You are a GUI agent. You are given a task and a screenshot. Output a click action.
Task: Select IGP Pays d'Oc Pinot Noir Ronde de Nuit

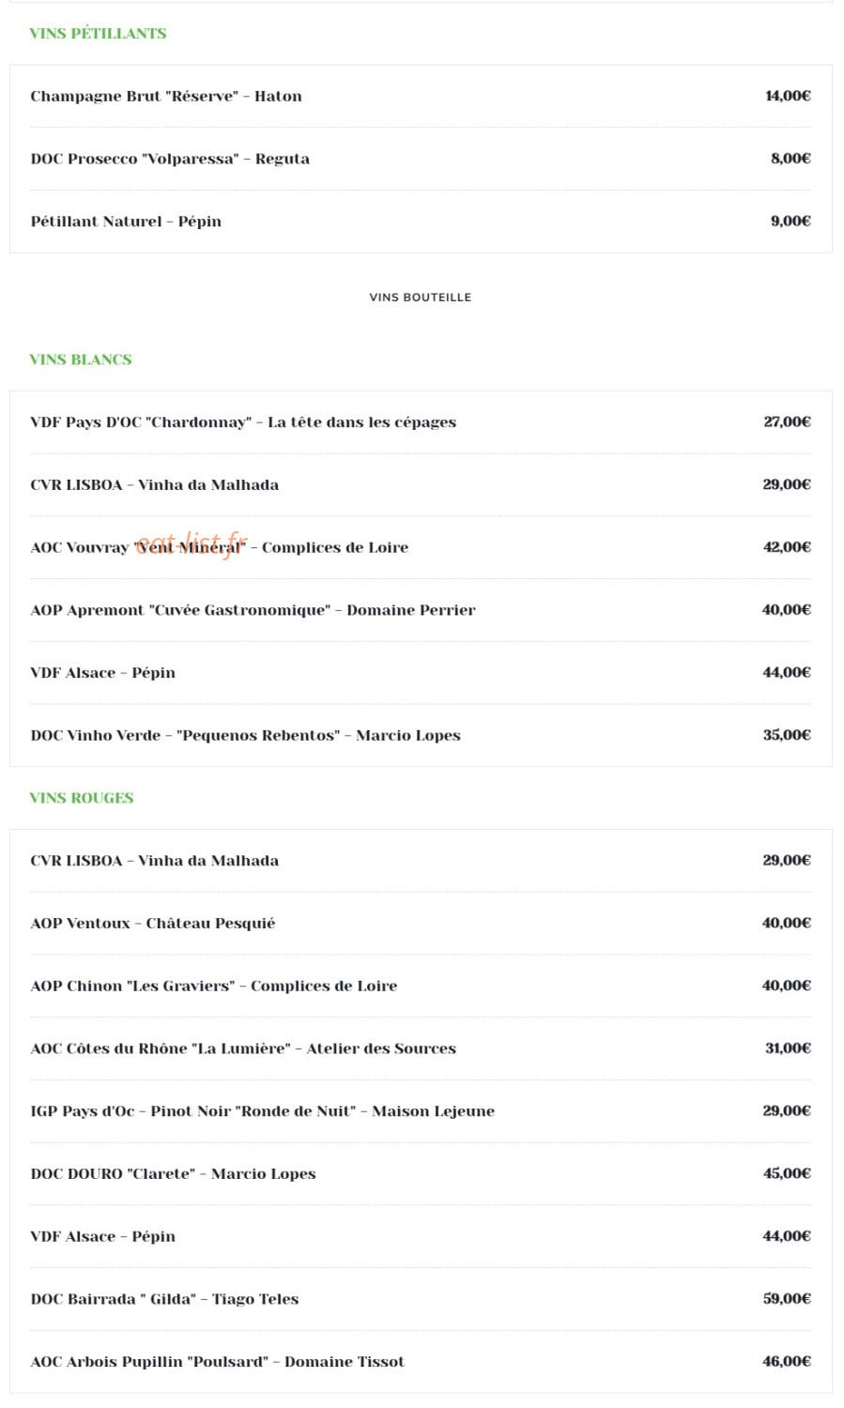[421, 1111]
